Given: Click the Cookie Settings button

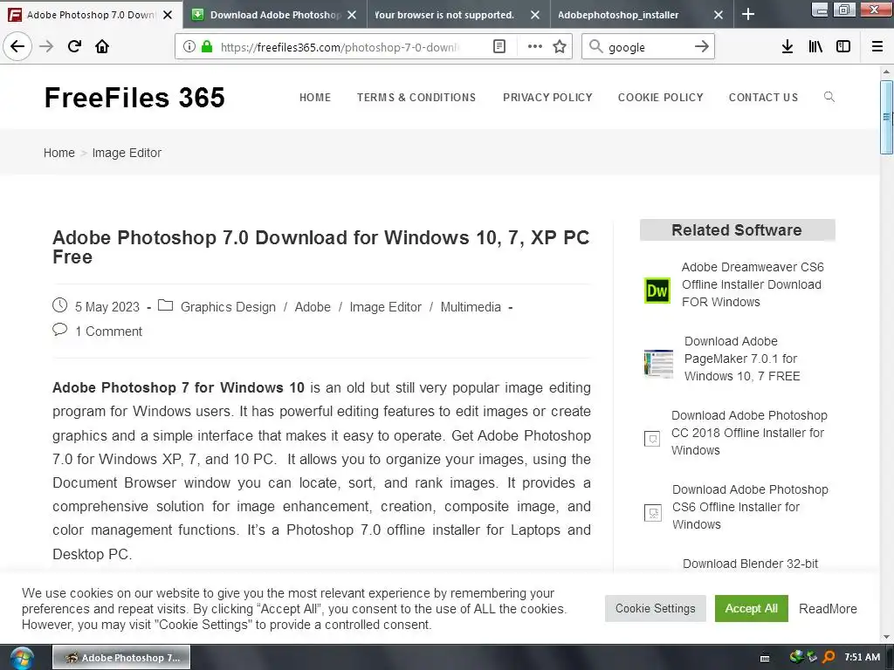Looking at the screenshot, I should click(x=655, y=608).
